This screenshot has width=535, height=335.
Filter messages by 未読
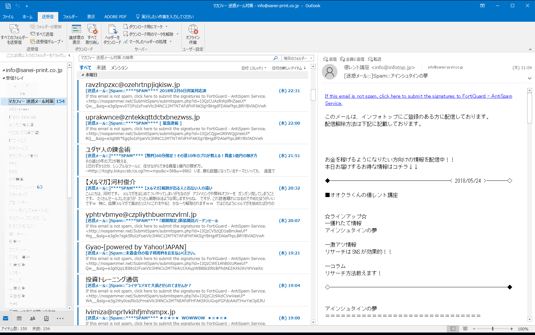click(x=101, y=68)
